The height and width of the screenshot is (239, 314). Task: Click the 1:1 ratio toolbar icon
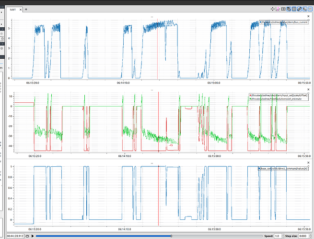[x=310, y=9]
